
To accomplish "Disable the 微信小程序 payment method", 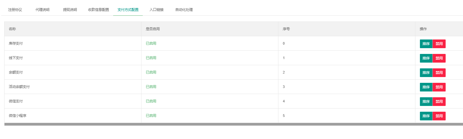I will [439, 116].
